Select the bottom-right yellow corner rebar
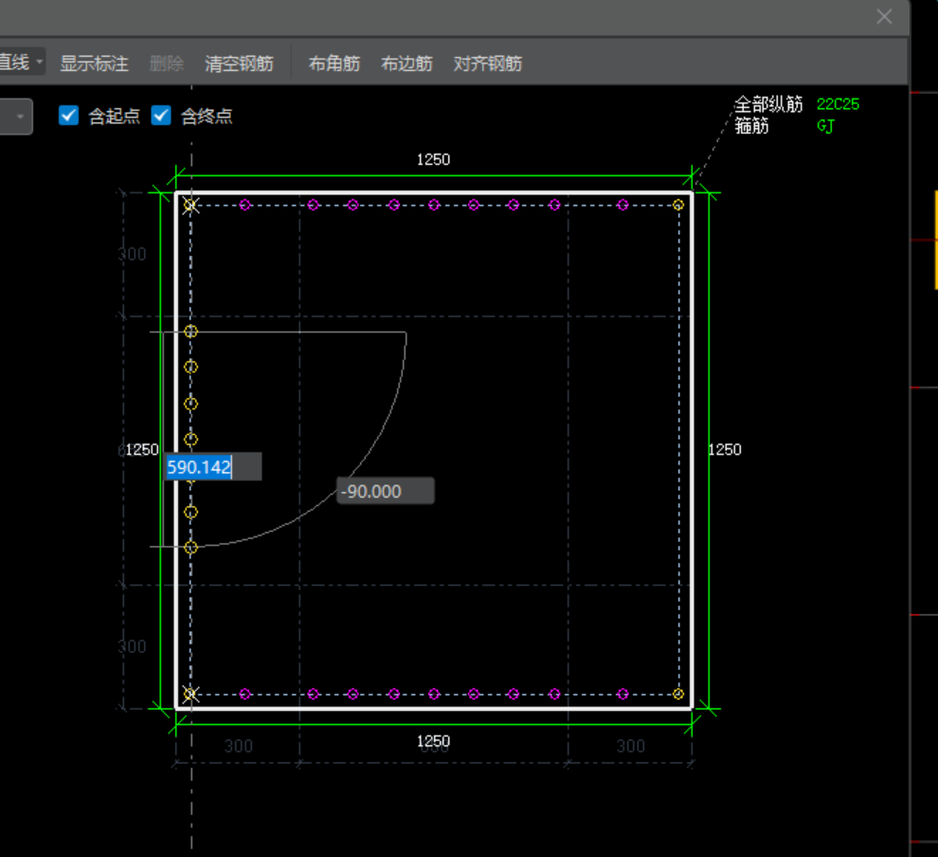Image resolution: width=938 pixels, height=857 pixels. pos(677,694)
